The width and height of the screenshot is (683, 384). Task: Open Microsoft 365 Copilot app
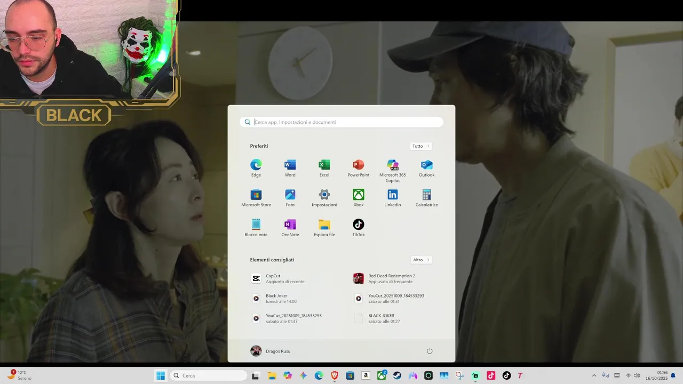pyautogui.click(x=393, y=171)
